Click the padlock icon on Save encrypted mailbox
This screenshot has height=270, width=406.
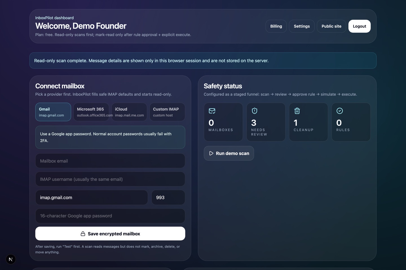83,234
